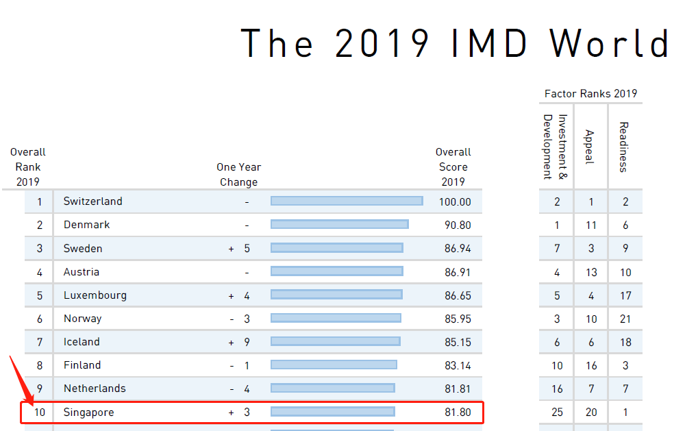Select the Readiness factor column header
685x431 pixels.
coord(624,146)
